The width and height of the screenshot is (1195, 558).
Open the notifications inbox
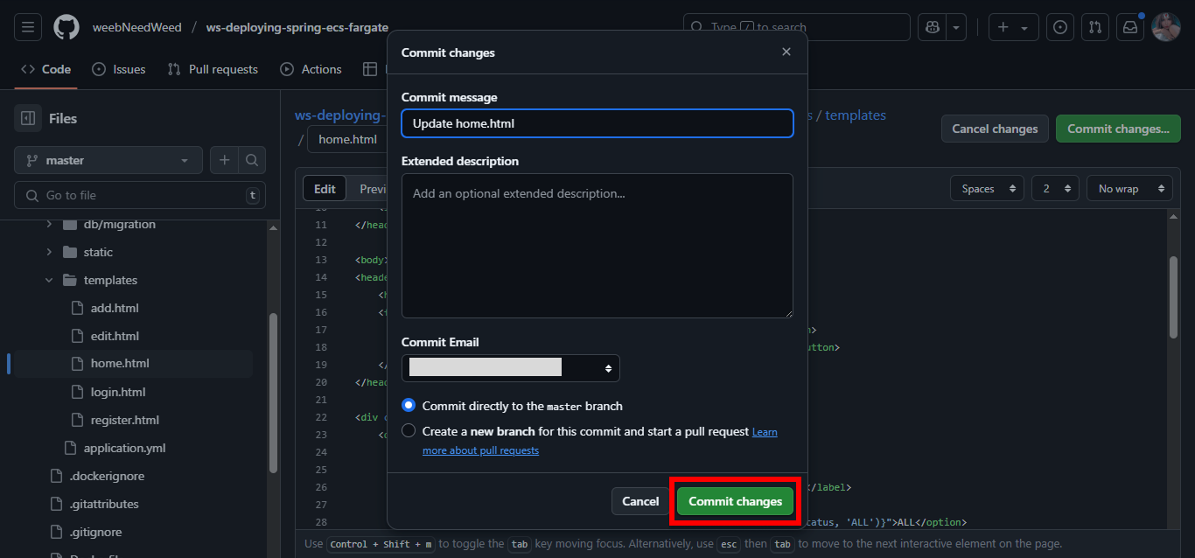[1130, 27]
